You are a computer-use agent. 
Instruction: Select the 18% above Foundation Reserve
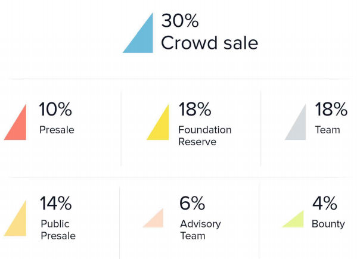[195, 109]
